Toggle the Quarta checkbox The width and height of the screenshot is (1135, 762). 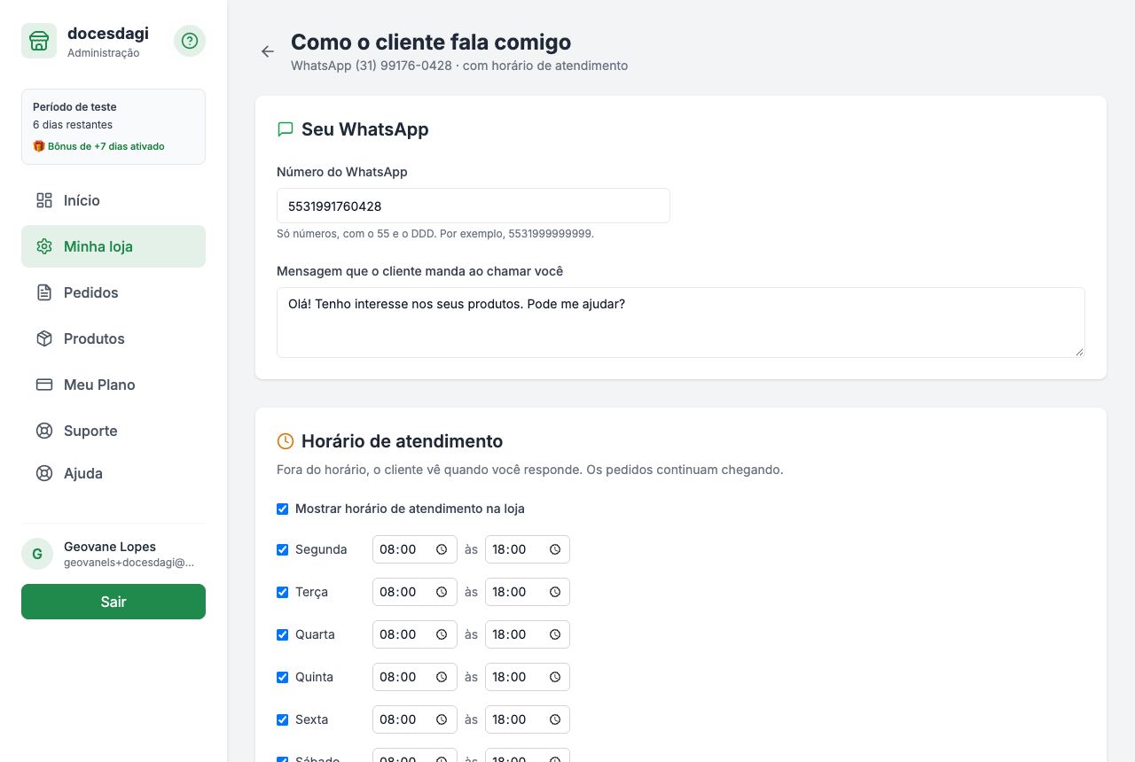283,634
